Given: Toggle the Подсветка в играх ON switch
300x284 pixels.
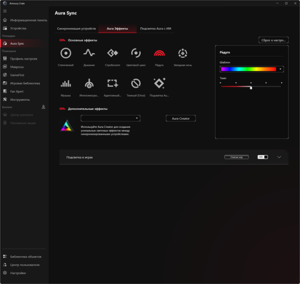Looking at the screenshot, I should pos(262,157).
